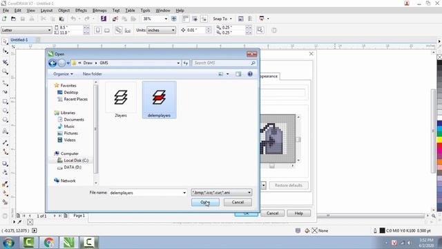Click the Paste toolbar icon
The image size is (442, 249).
61,19
